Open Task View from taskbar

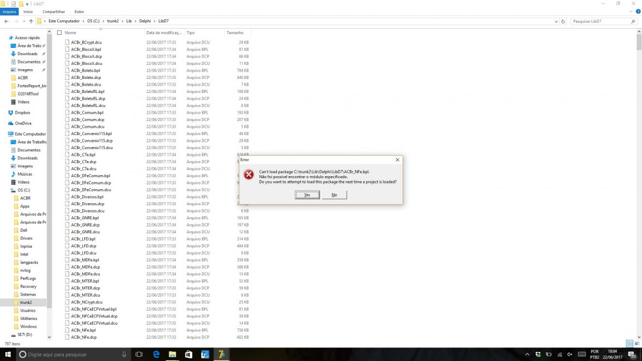[139, 354]
